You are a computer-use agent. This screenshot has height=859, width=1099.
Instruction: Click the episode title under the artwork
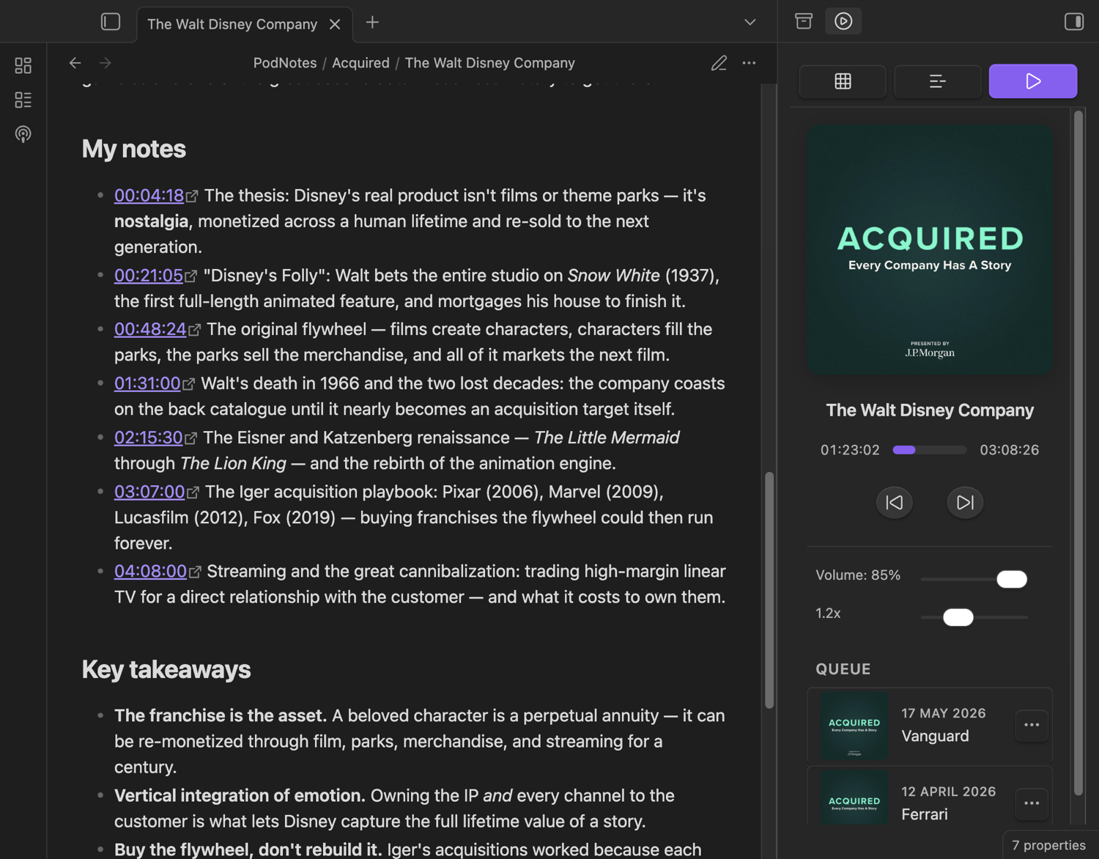930,410
